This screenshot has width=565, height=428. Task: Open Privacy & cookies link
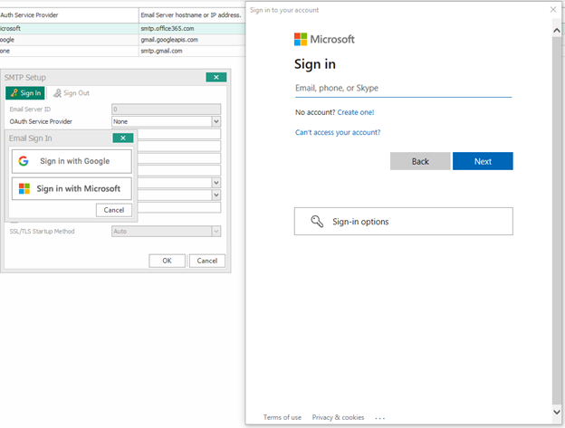[338, 417]
